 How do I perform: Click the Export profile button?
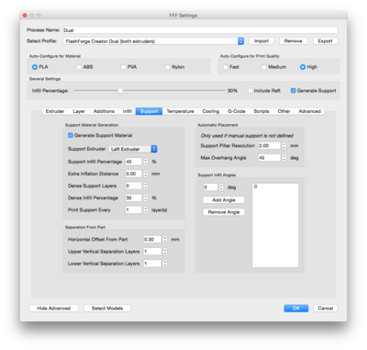[x=325, y=41]
